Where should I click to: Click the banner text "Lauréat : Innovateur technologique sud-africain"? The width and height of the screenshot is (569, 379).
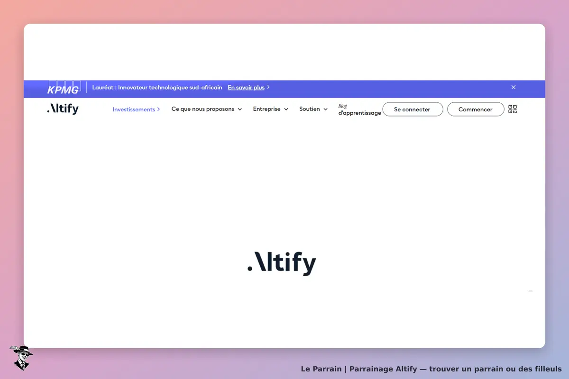[157, 88]
